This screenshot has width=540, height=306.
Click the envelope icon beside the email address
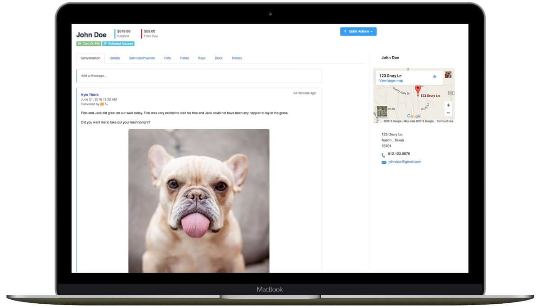click(384, 162)
